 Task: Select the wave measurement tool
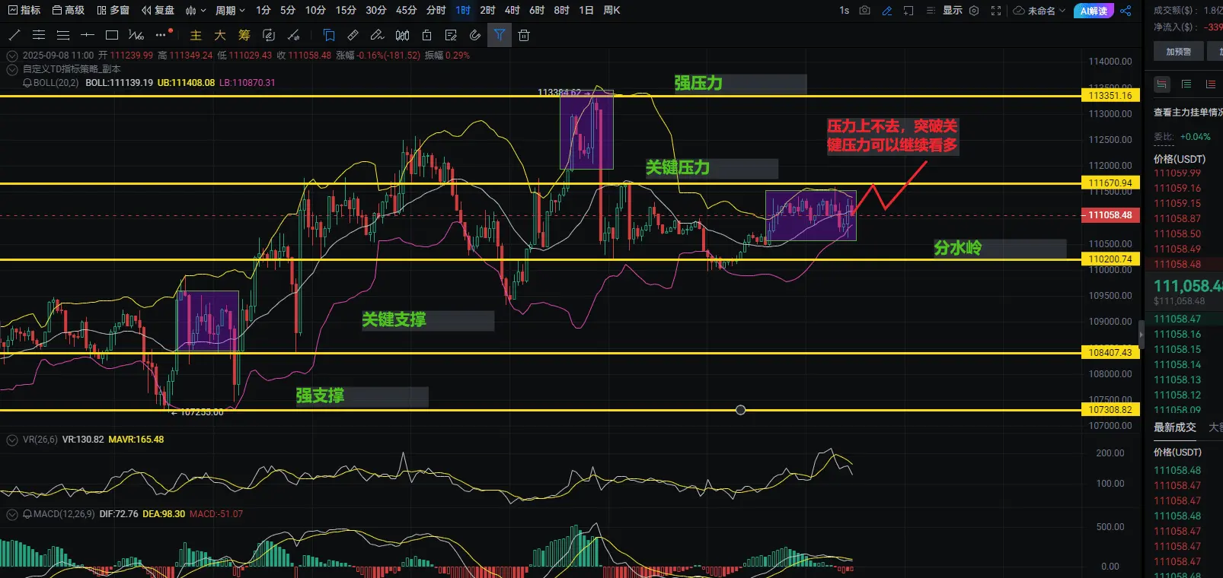136,35
